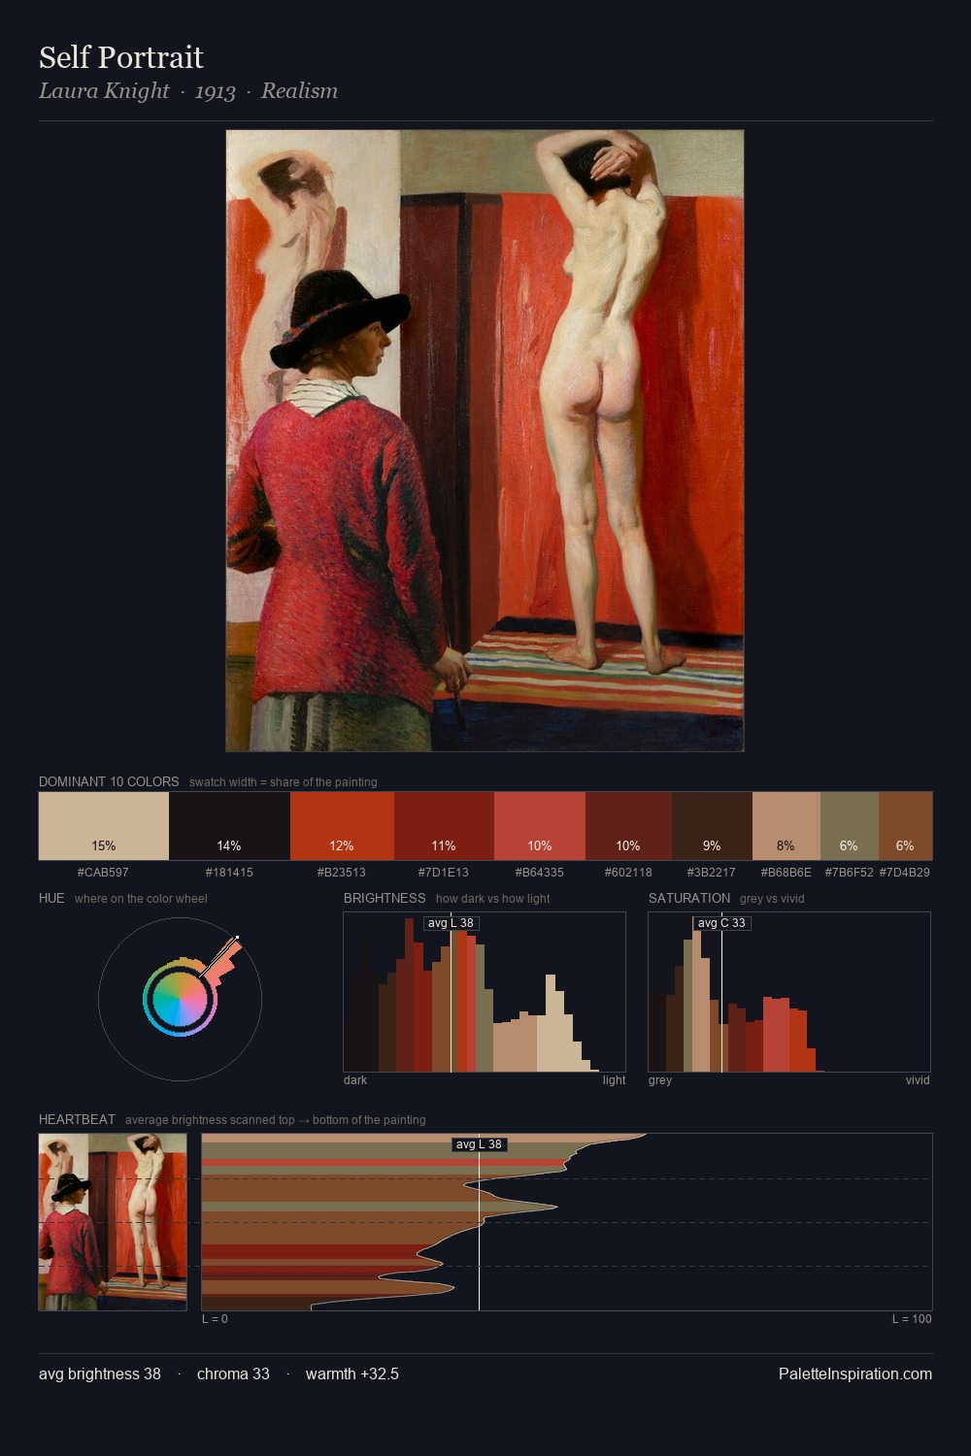Click the 'HUE' section heading

click(x=51, y=898)
